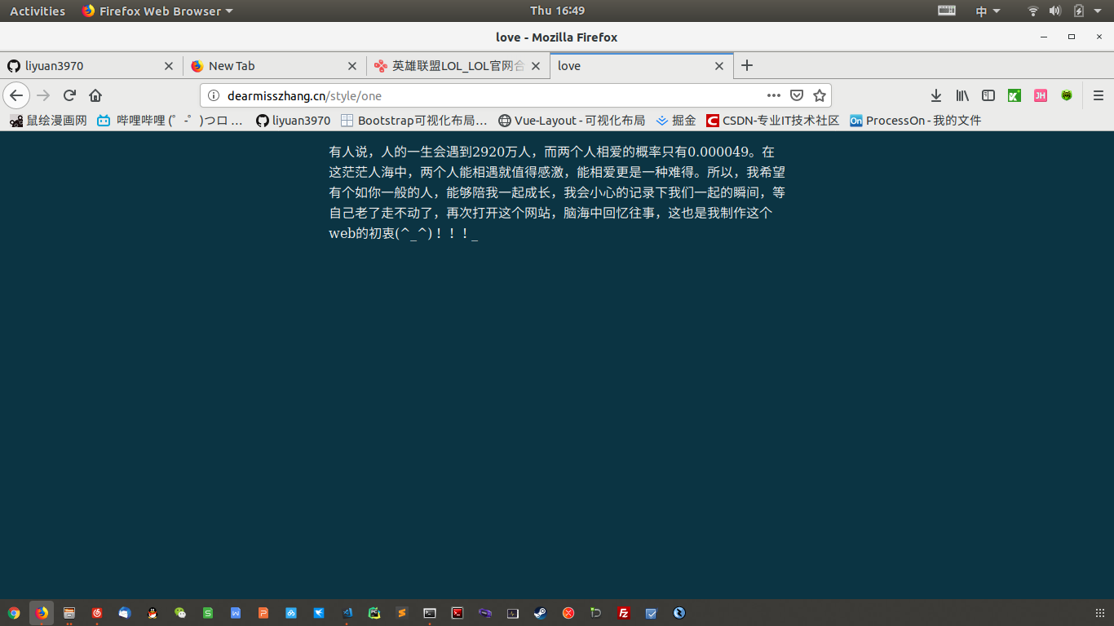Screen dimensions: 1114x626
Task: Open Wi-Fi network status icon
Action: 1033,11
